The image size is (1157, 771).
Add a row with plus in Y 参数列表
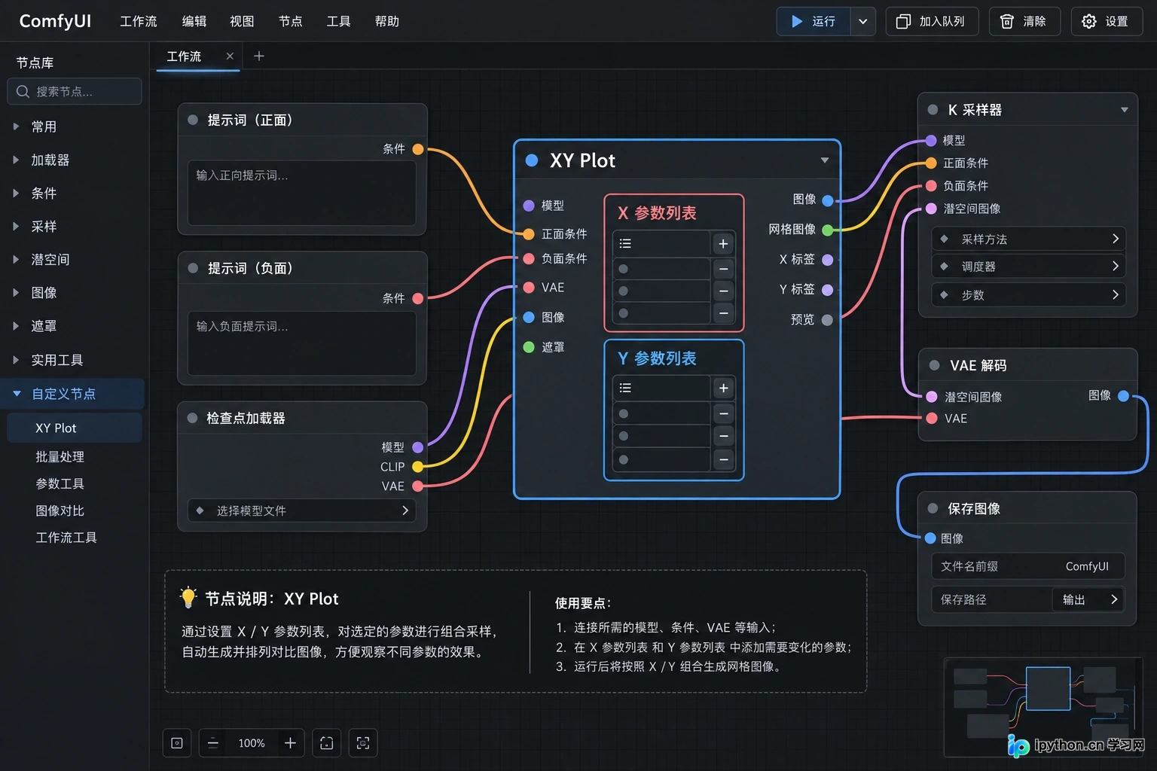point(723,388)
